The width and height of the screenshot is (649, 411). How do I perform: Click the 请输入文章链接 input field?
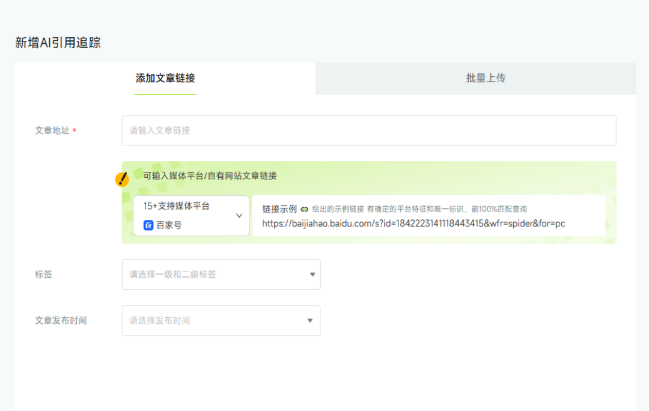[x=368, y=130]
